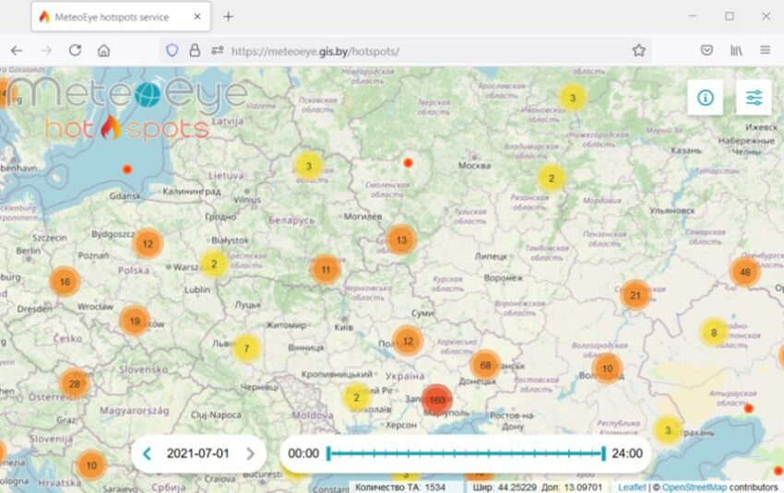Open the site permissions icon
This screenshot has width=784, height=493.
coord(217,51)
